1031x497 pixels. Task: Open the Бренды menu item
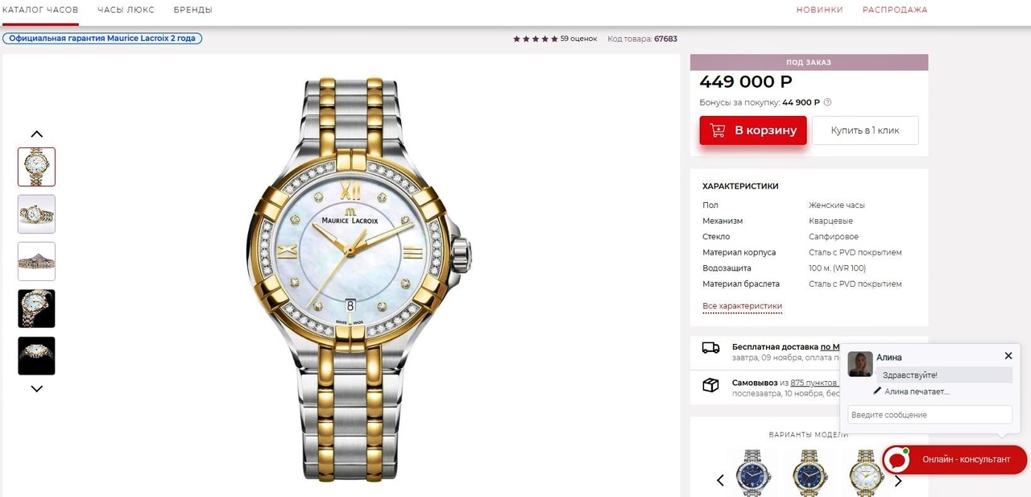(193, 10)
